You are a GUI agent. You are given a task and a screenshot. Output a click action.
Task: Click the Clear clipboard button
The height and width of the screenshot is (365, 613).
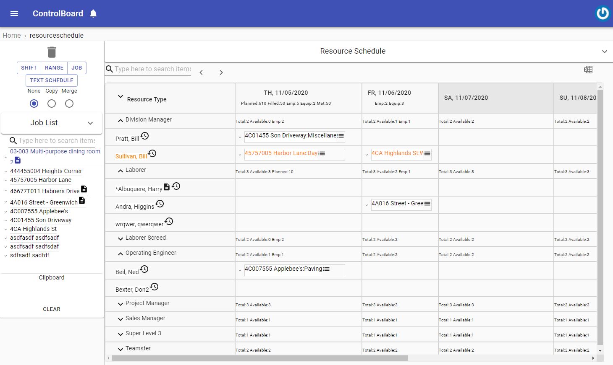click(52, 309)
